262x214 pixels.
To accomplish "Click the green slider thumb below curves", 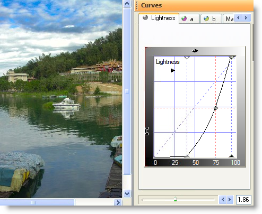I will coord(175,199).
